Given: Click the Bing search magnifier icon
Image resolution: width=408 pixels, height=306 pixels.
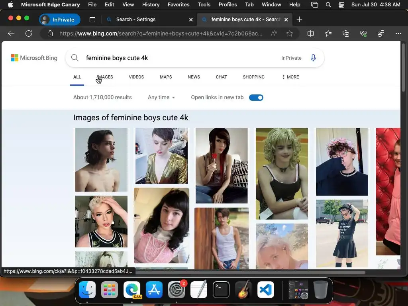Looking at the screenshot, I should point(75,58).
